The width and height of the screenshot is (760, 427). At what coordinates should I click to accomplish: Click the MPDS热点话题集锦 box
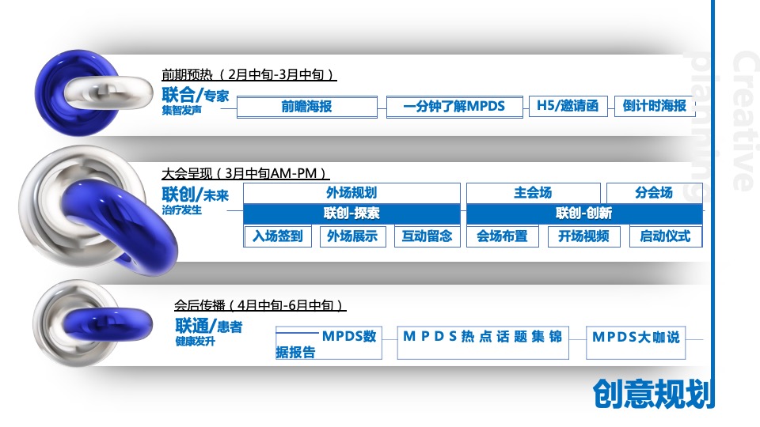[483, 342]
